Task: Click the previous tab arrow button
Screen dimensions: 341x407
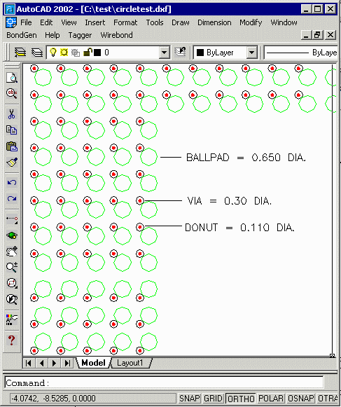Action: tap(41, 363)
